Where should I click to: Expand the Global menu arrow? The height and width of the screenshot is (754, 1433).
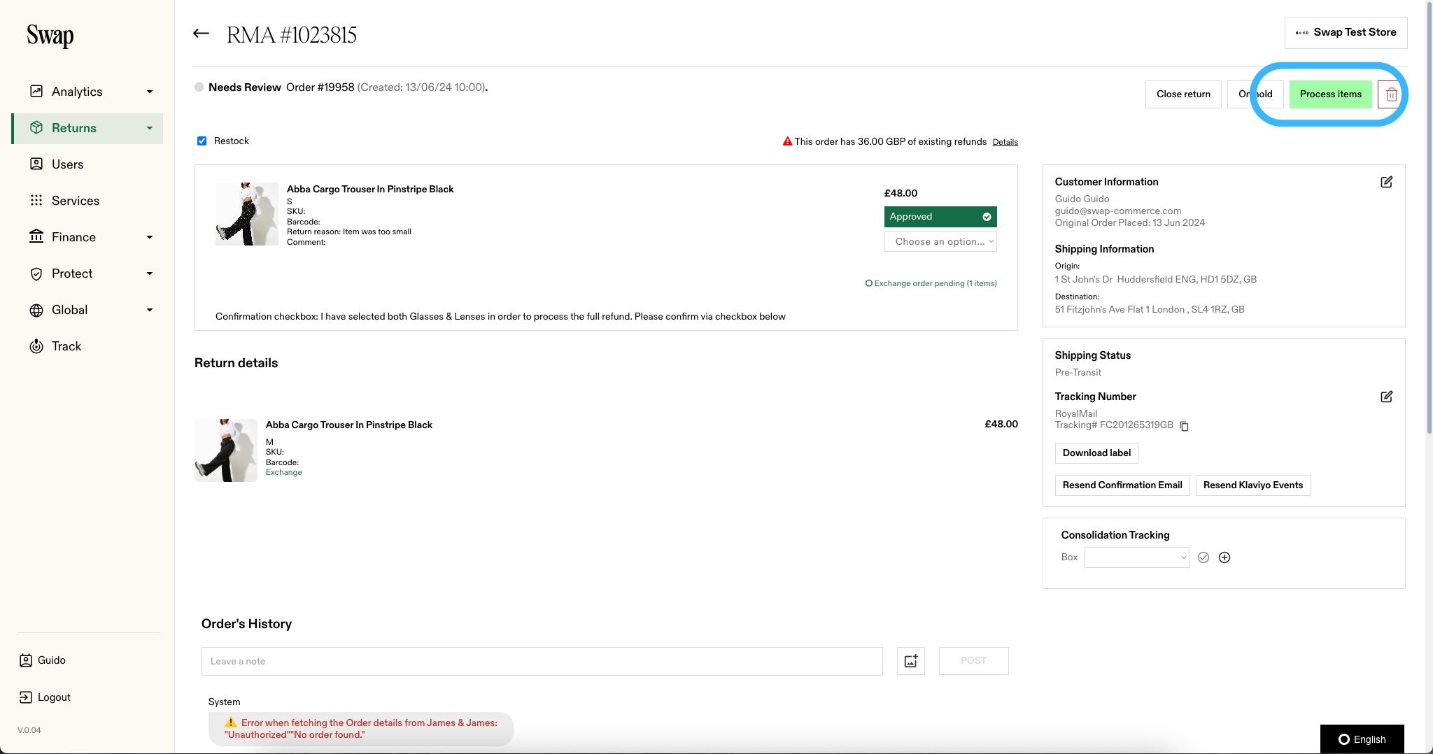149,310
